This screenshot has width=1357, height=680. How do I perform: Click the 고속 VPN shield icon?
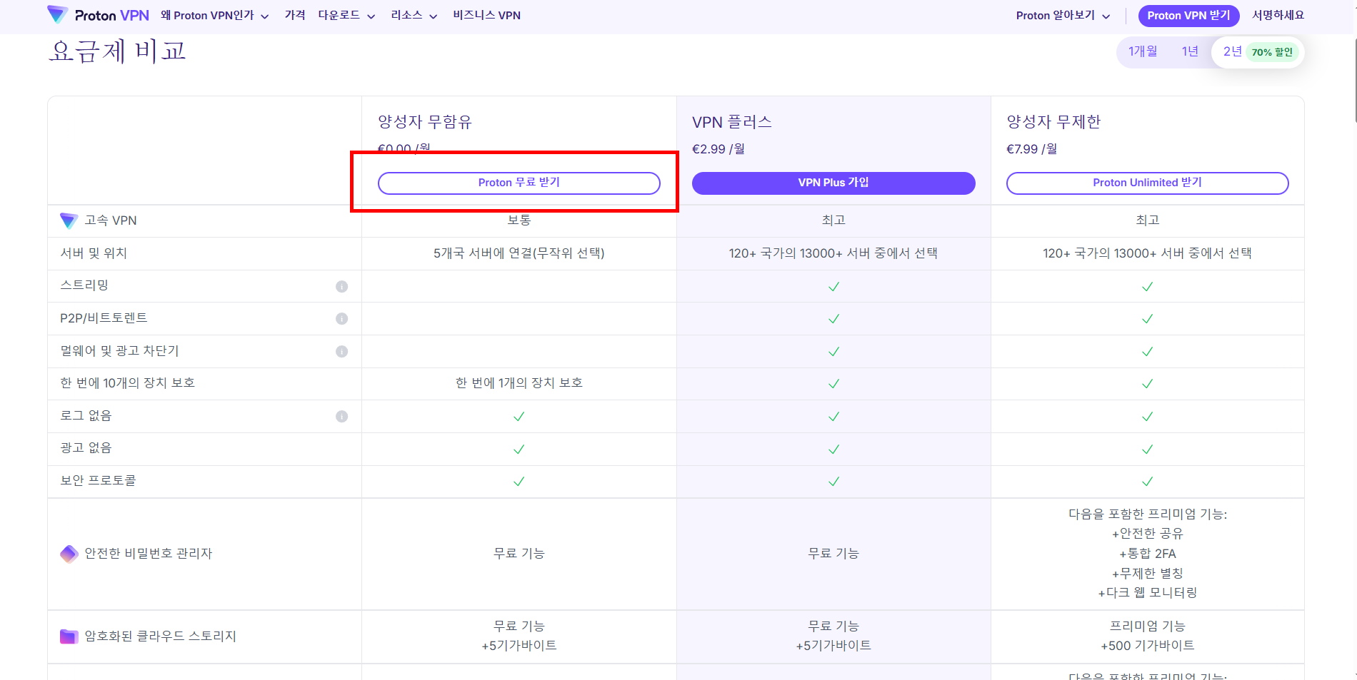coord(69,220)
